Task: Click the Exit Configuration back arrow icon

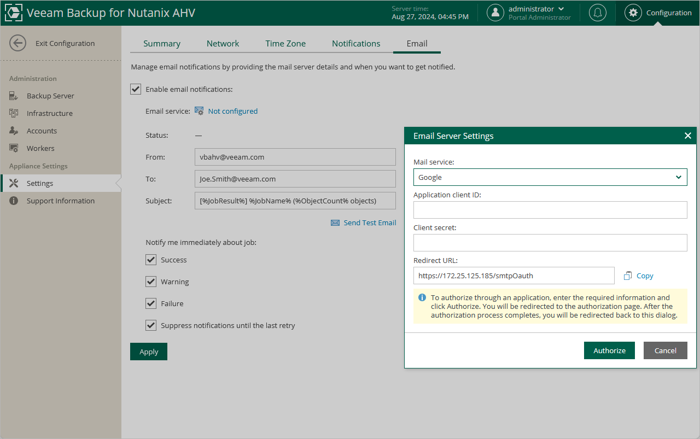Action: click(18, 43)
